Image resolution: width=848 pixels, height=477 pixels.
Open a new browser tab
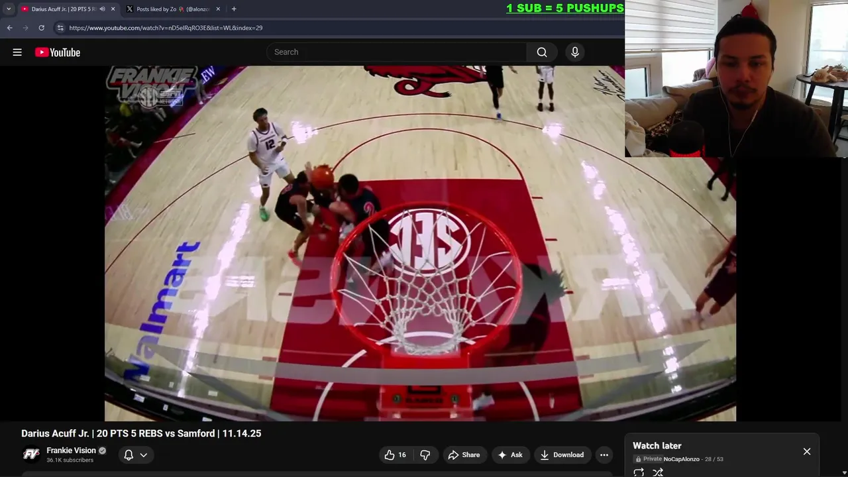tap(234, 9)
